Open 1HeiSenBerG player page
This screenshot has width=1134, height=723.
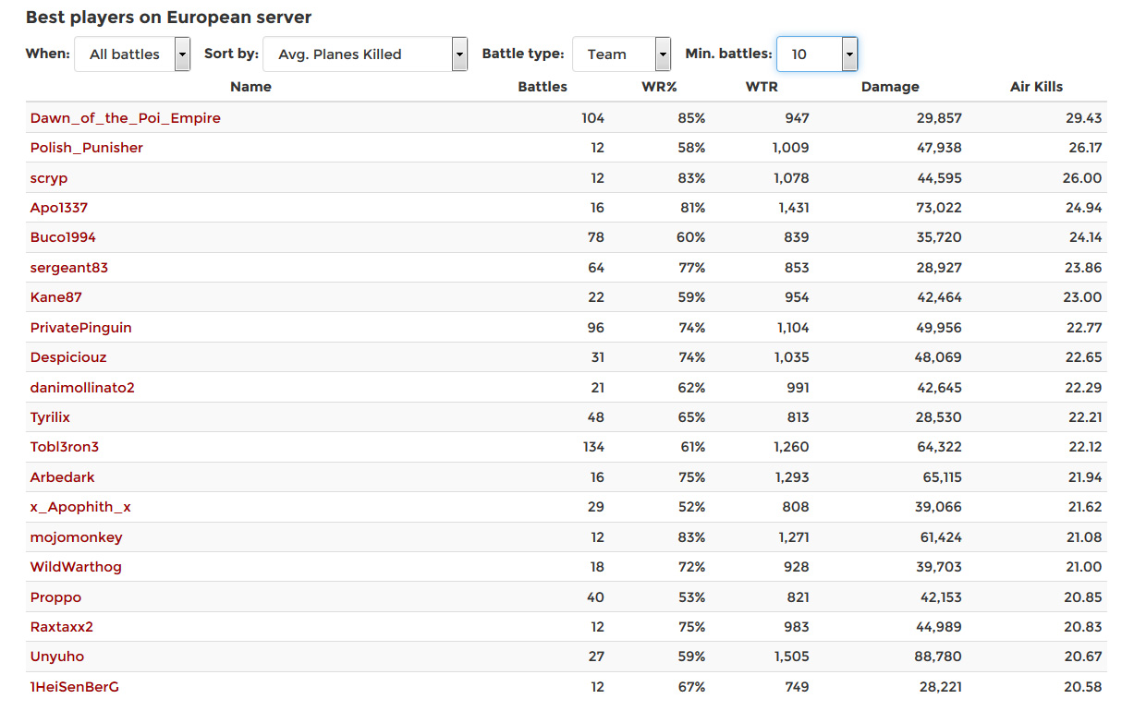point(75,687)
